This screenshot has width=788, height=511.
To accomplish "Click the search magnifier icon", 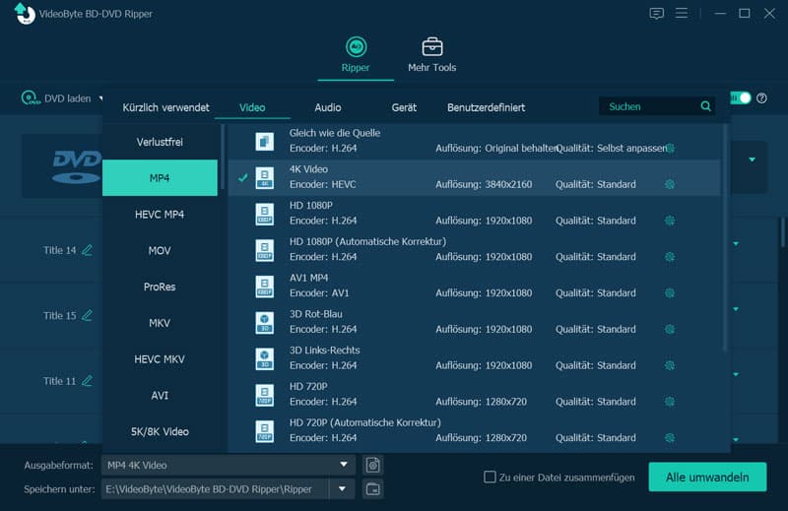I will [x=705, y=106].
